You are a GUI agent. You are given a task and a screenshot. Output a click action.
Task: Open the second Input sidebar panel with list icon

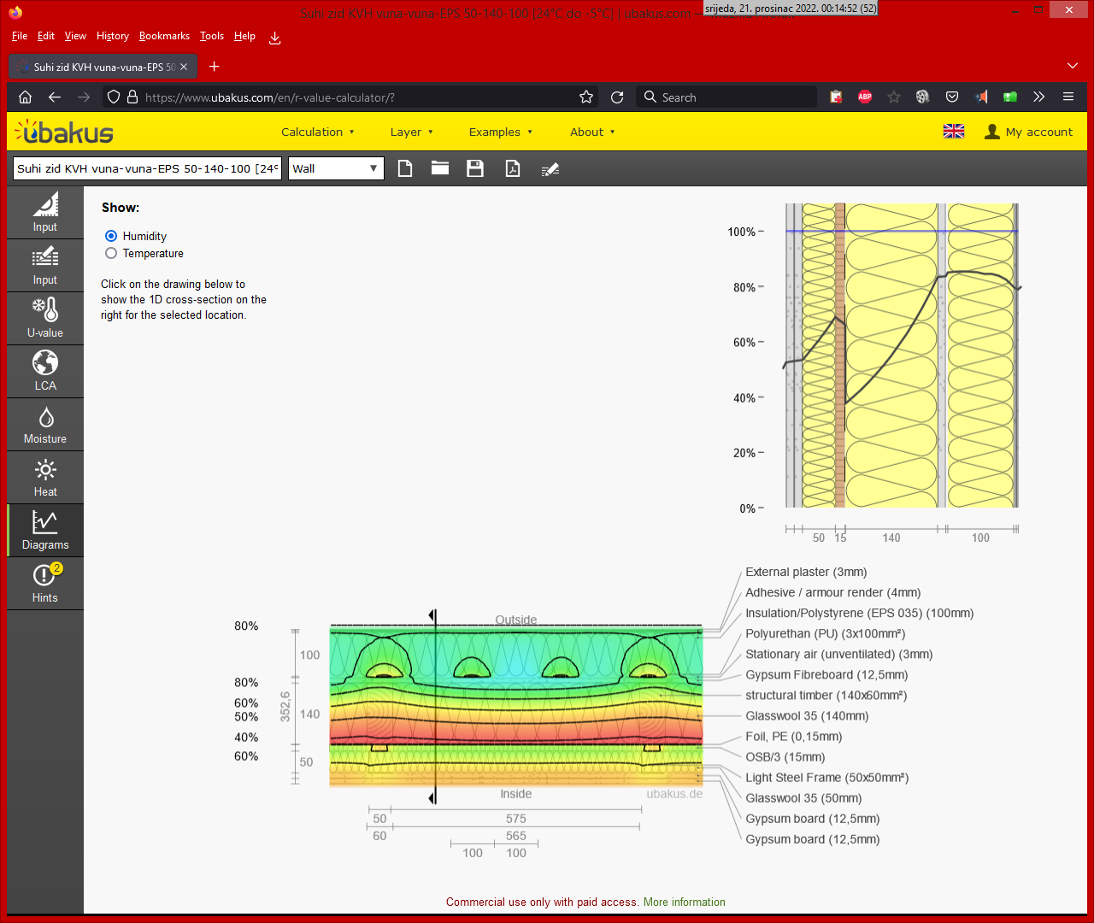point(45,266)
